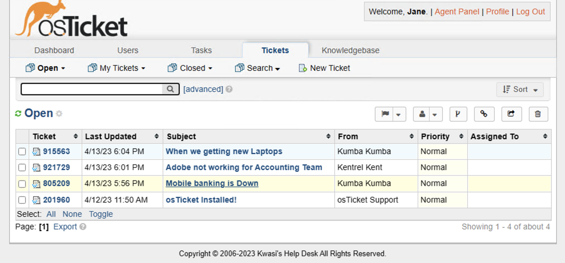Click the help icon beside advanced
The image size is (565, 263).
229,89
